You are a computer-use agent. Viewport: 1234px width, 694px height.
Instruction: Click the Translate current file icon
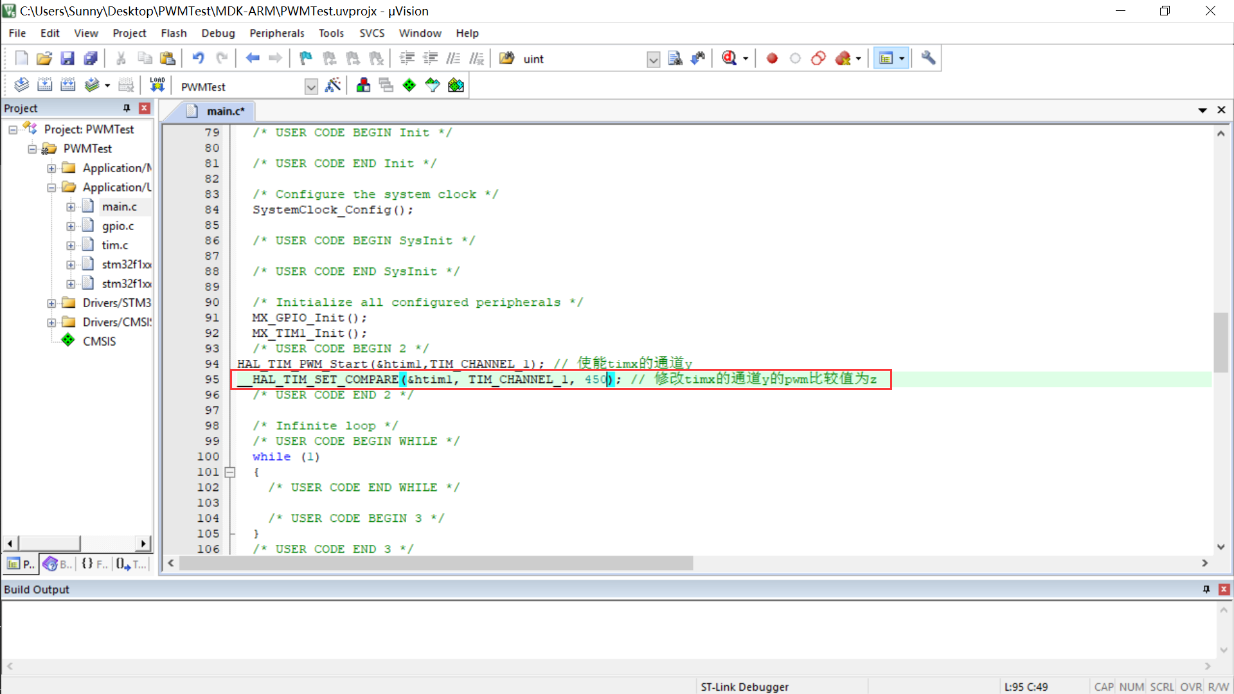coord(21,84)
